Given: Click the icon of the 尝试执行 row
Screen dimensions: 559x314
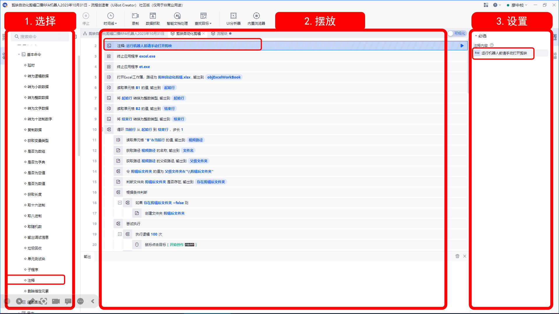Looking at the screenshot, I should click(x=118, y=224).
